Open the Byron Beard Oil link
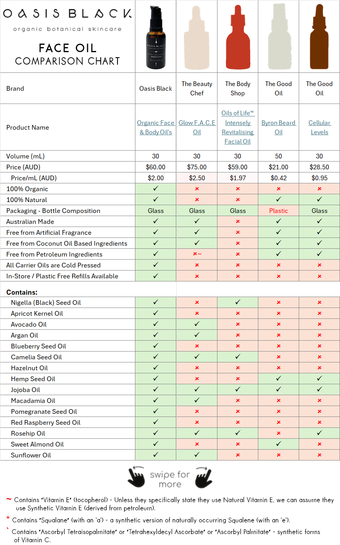The height and width of the screenshot is (545, 340). click(279, 127)
